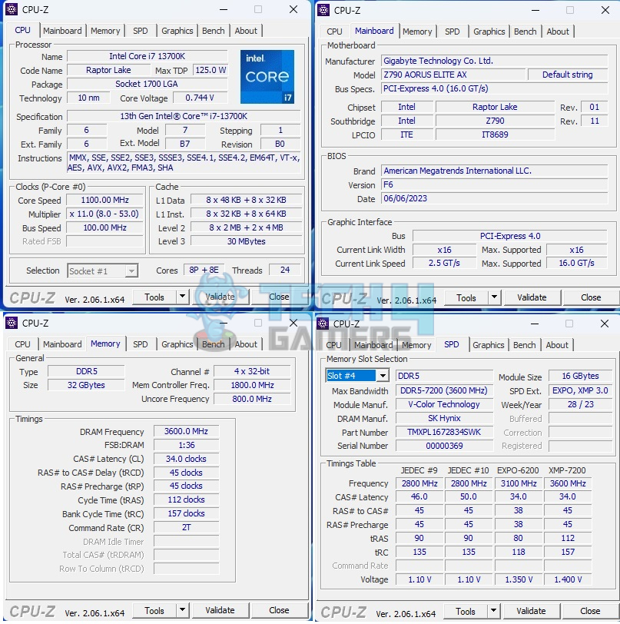Click the Threads value 24

tap(285, 270)
